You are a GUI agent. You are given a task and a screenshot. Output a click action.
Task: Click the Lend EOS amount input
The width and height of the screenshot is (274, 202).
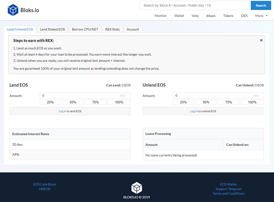coord(85,96)
